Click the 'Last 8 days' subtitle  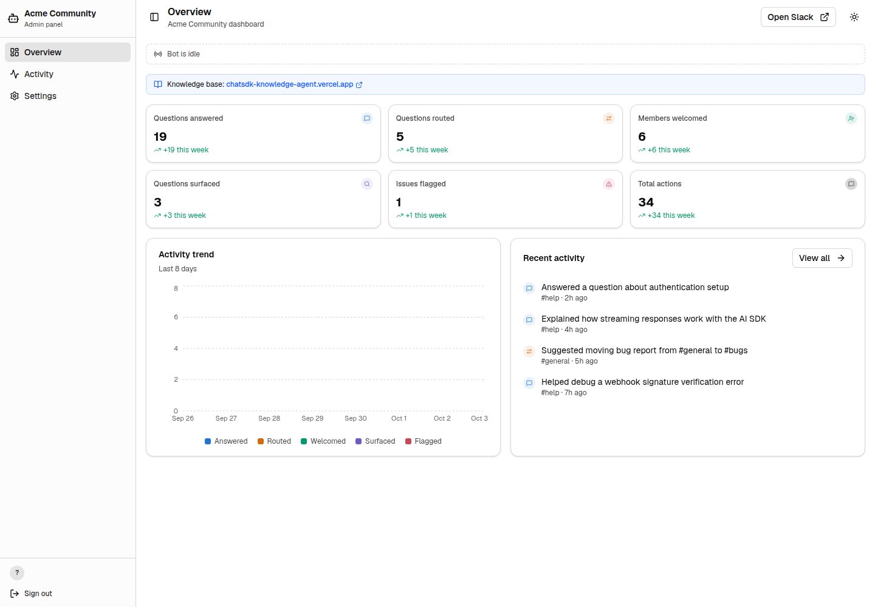(x=178, y=269)
